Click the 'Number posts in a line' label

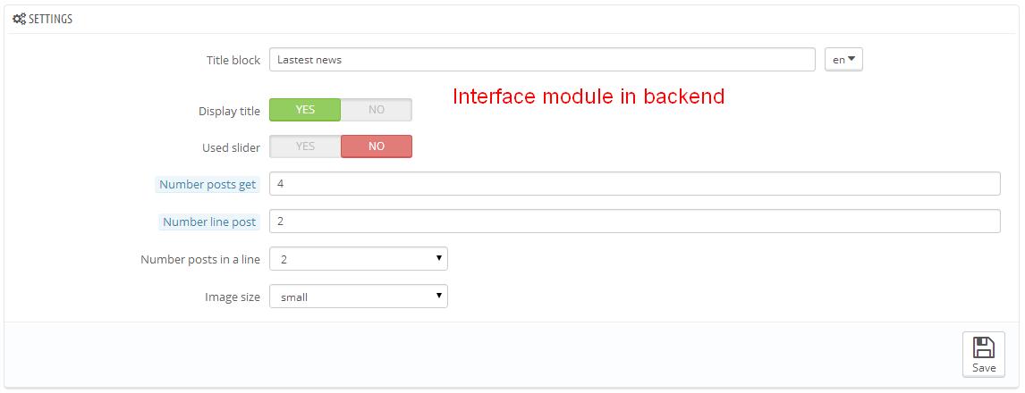[x=200, y=260]
